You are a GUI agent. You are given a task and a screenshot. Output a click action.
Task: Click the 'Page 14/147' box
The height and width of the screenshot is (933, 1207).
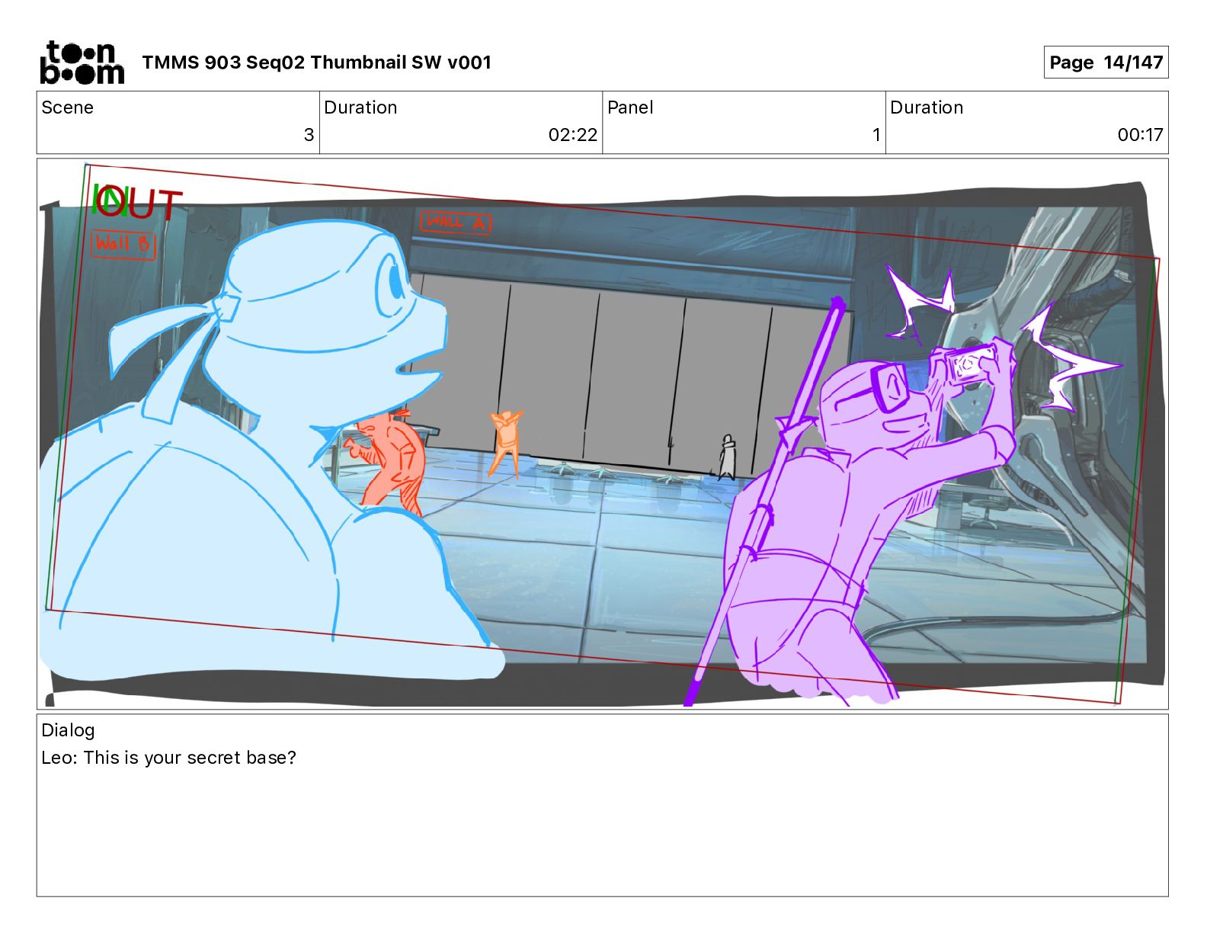[x=1106, y=63]
